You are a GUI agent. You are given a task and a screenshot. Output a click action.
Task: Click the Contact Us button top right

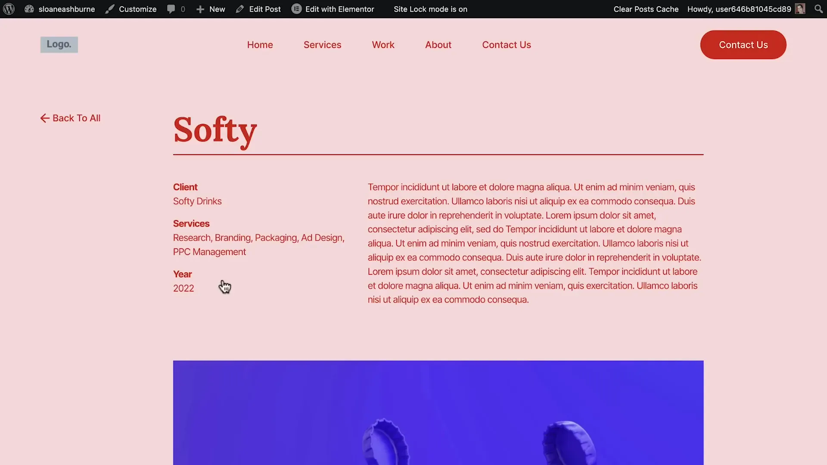click(743, 44)
